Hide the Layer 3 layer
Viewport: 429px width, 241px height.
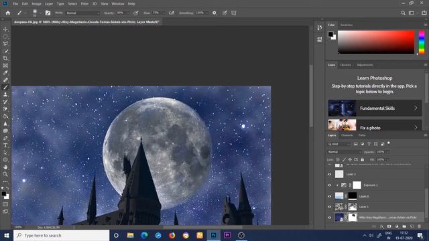(329, 174)
